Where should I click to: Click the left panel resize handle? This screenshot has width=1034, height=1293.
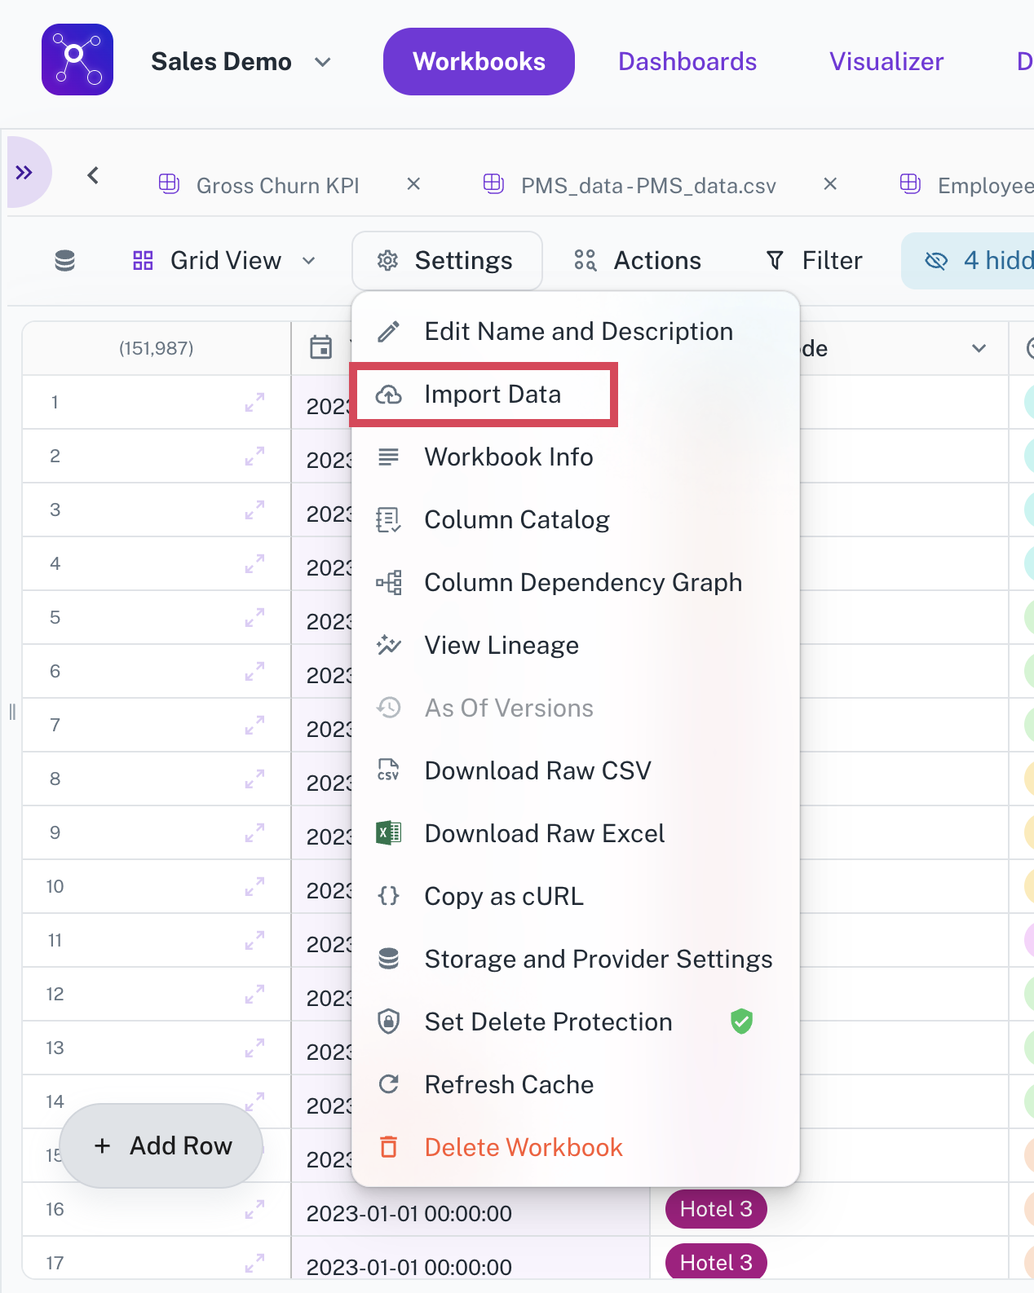click(x=12, y=712)
